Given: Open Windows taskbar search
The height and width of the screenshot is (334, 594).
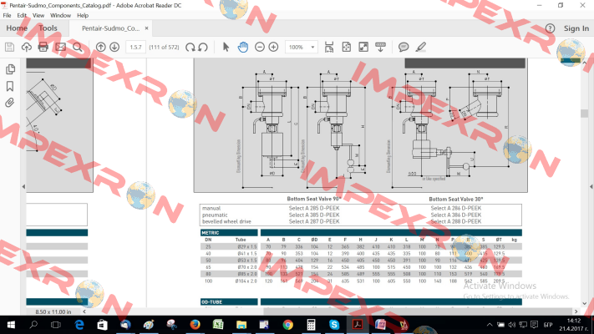Looking at the screenshot, I should (x=33, y=325).
